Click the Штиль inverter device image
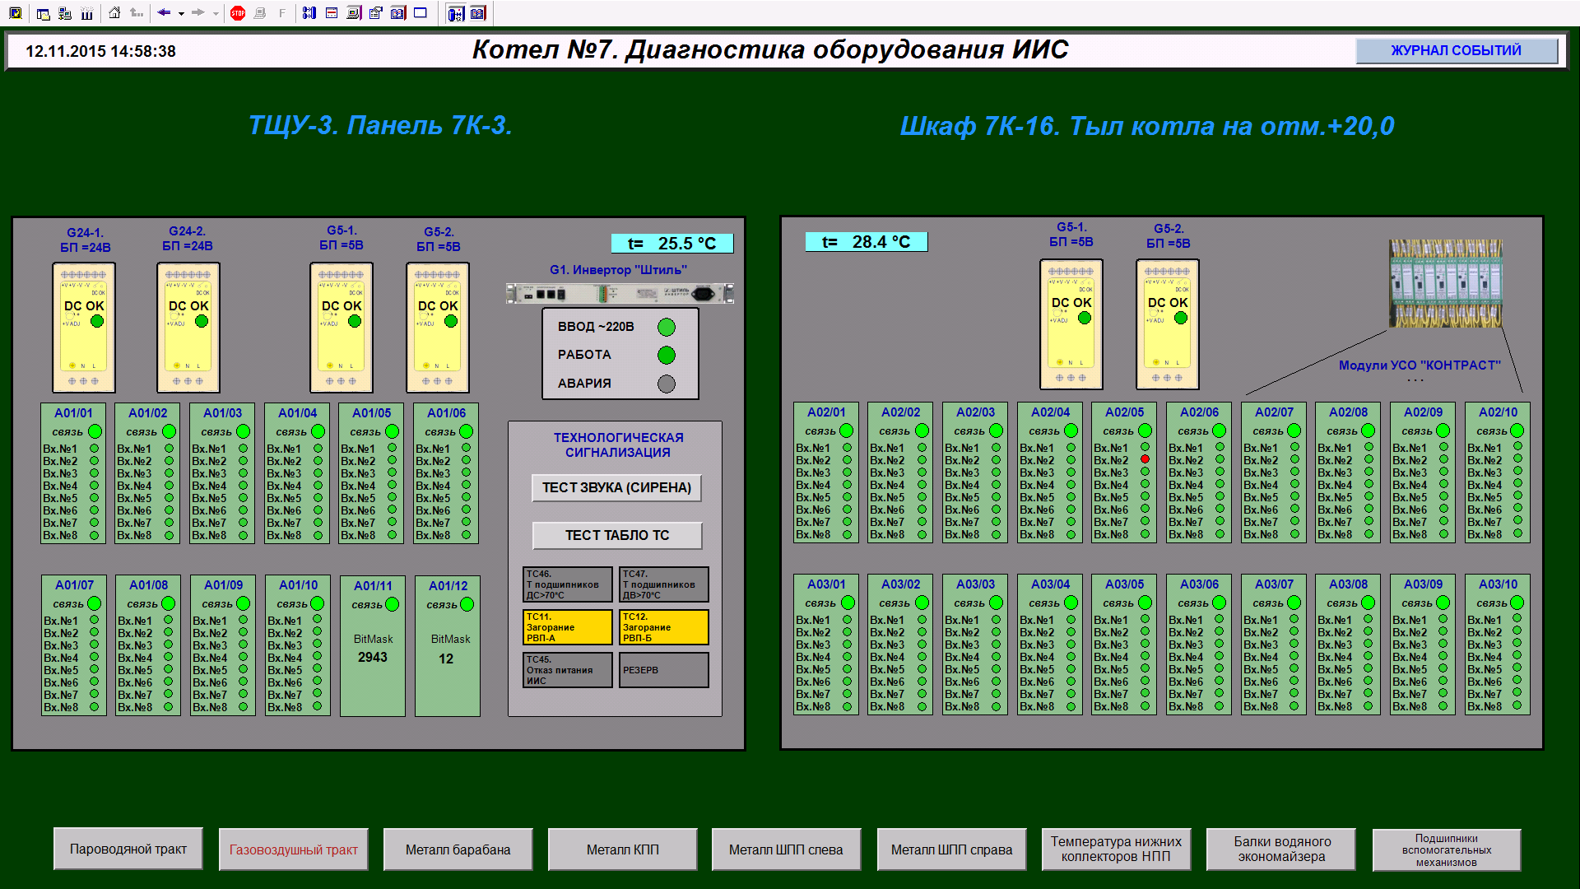1580x889 pixels. click(620, 293)
